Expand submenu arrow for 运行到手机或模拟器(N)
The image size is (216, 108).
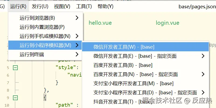click(77, 36)
